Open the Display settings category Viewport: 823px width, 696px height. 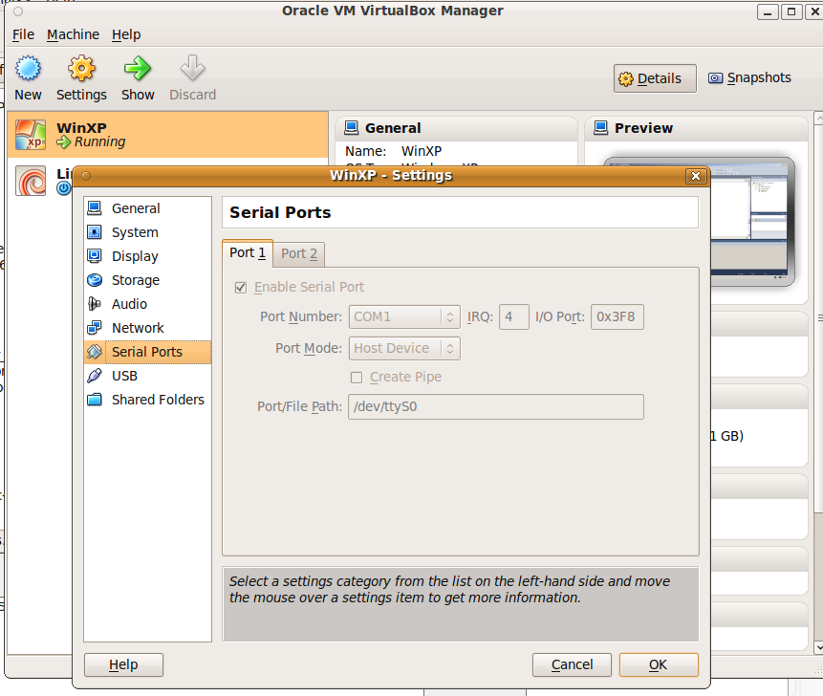tap(147, 256)
